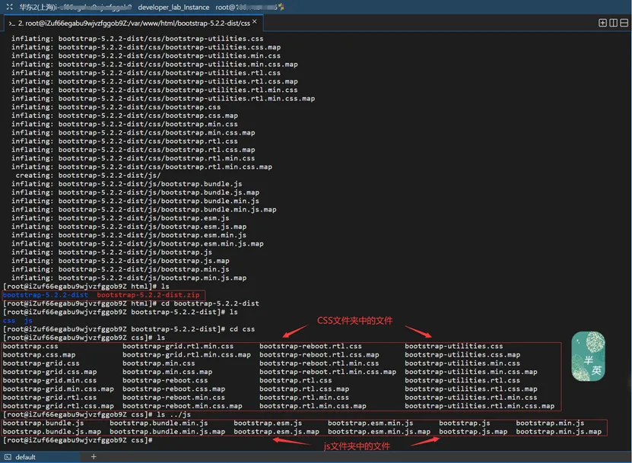Screen dimensions: 632x463
Task: Click bootstrap-reboot.css.map in the listing
Action: [x=173, y=388]
